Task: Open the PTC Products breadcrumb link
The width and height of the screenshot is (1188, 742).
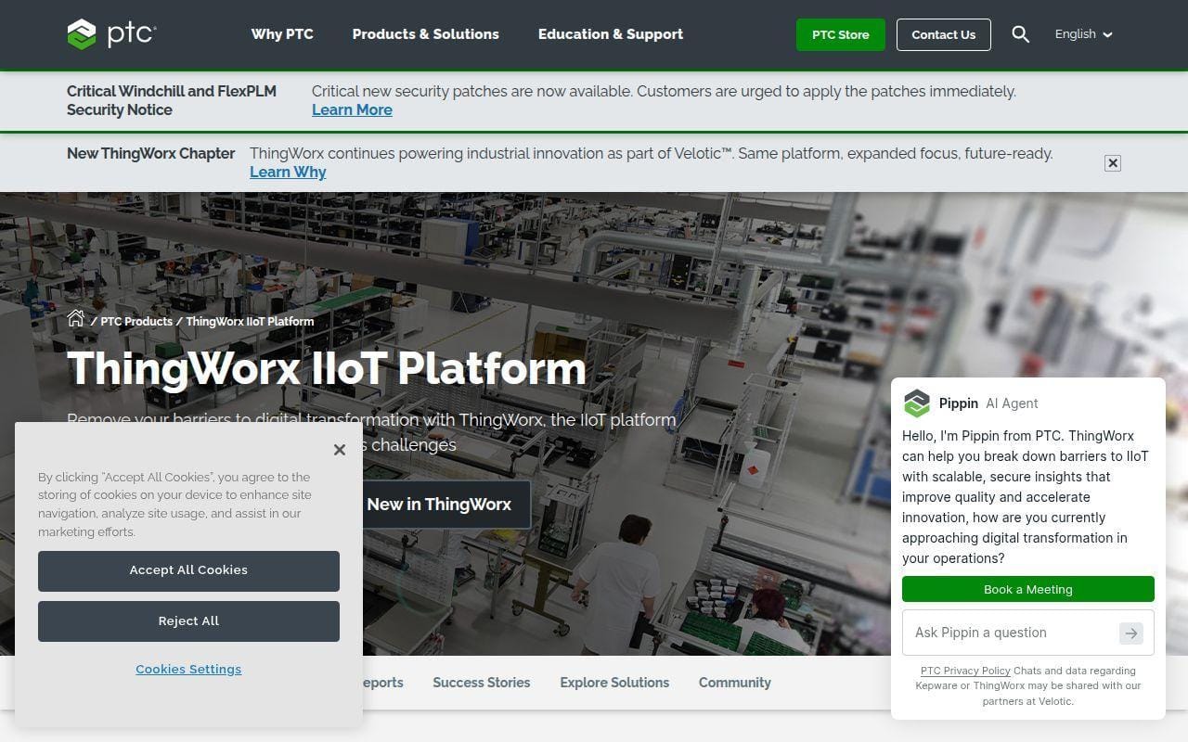Action: tap(136, 321)
